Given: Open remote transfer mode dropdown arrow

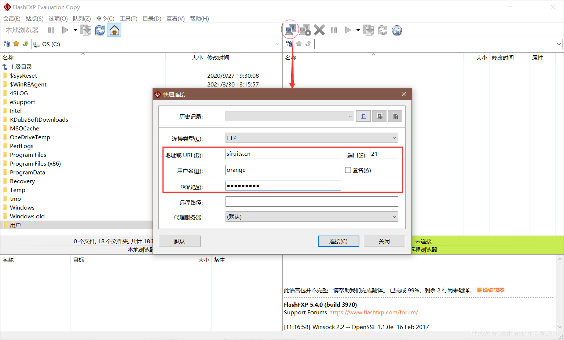Looking at the screenshot, I should (358, 30).
